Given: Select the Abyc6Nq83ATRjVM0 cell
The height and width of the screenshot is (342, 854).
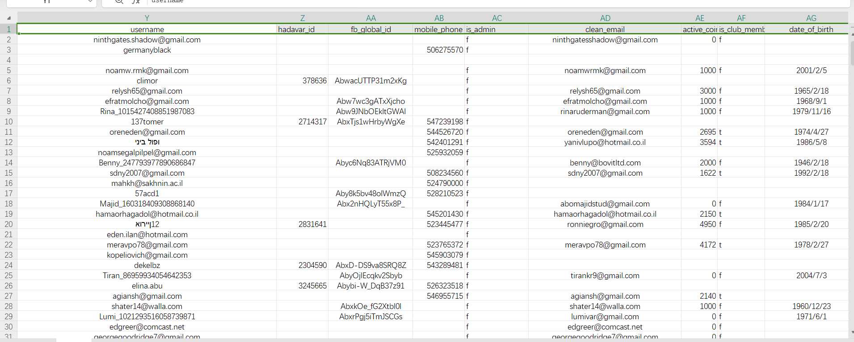Looking at the screenshot, I should [x=371, y=163].
